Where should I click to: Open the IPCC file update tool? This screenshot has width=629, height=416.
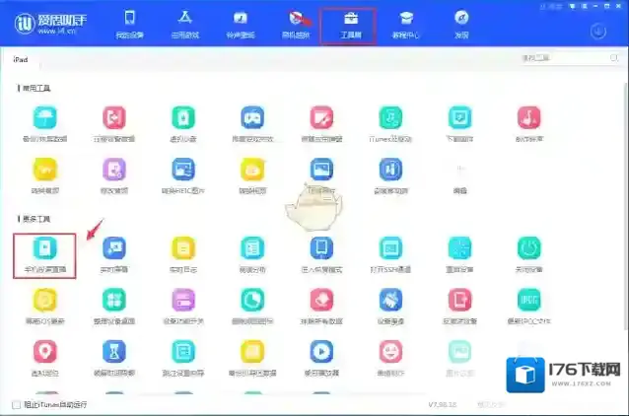point(528,301)
